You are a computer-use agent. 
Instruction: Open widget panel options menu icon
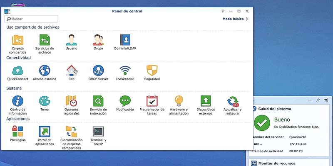[x=326, y=100]
